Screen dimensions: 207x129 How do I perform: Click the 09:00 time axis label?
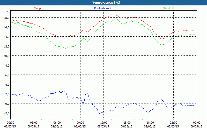80,123
